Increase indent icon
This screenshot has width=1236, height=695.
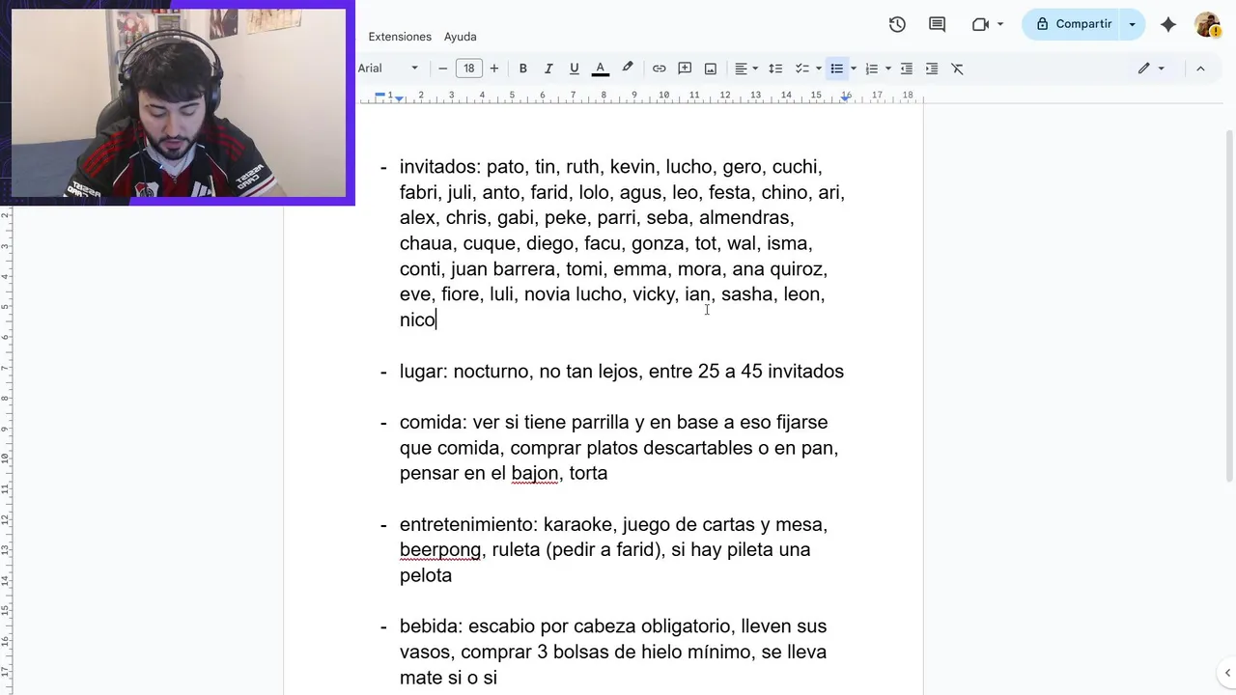[x=932, y=69]
